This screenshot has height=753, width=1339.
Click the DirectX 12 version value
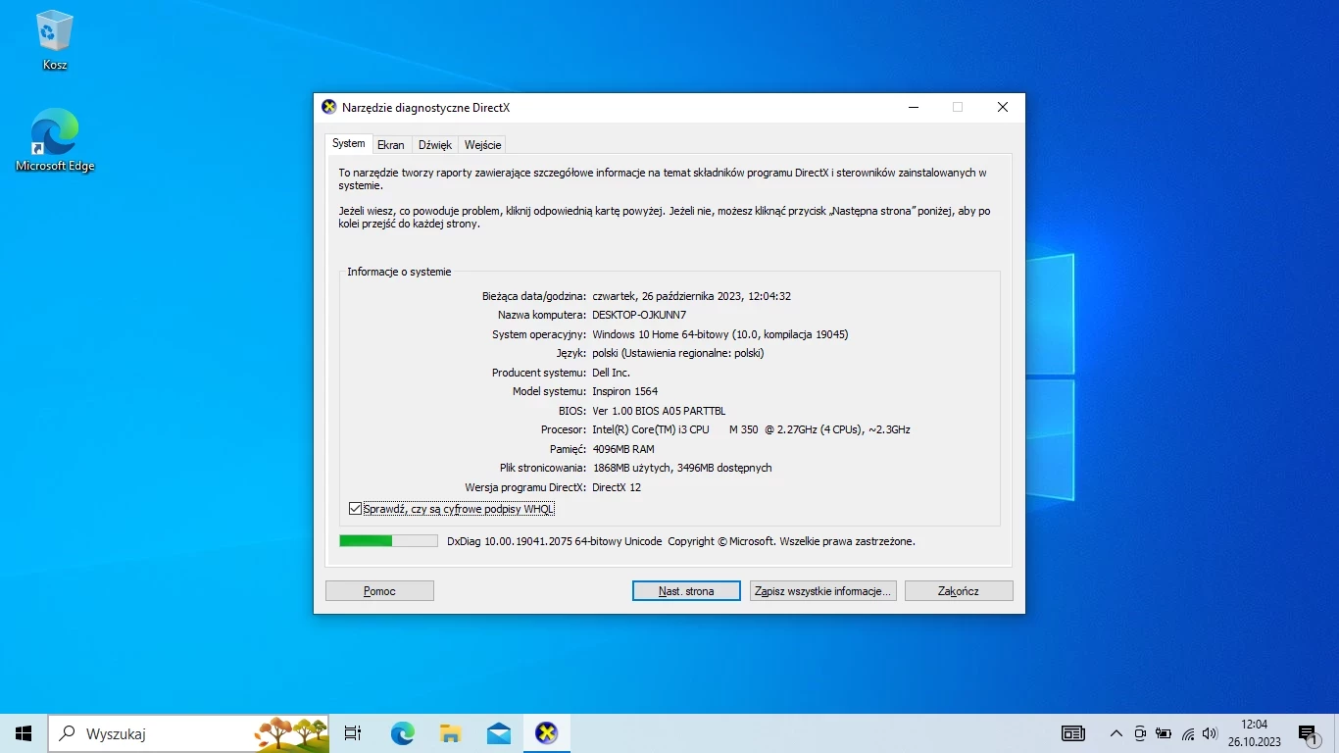coord(617,487)
